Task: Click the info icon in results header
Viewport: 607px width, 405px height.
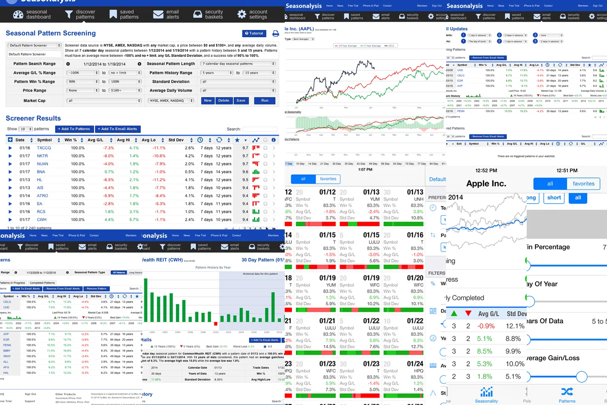Action: point(274,140)
